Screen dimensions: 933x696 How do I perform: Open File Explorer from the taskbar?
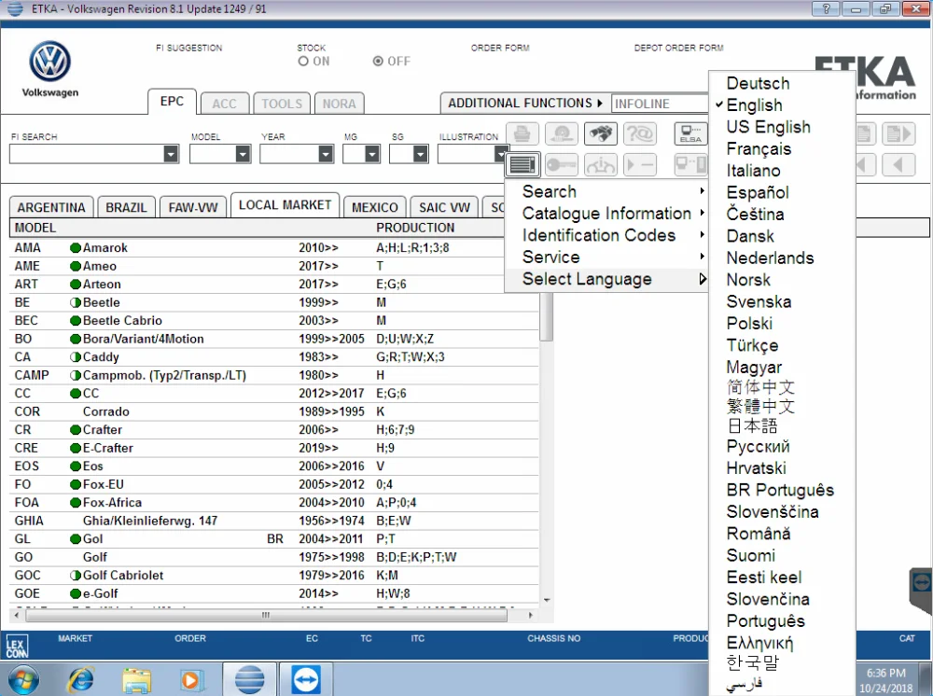coord(137,679)
